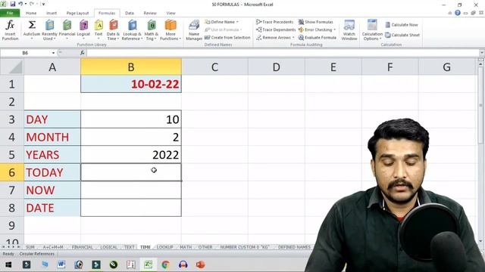Open the LOGICAL sheet tab
The image size is (485, 272).
pos(108,247)
